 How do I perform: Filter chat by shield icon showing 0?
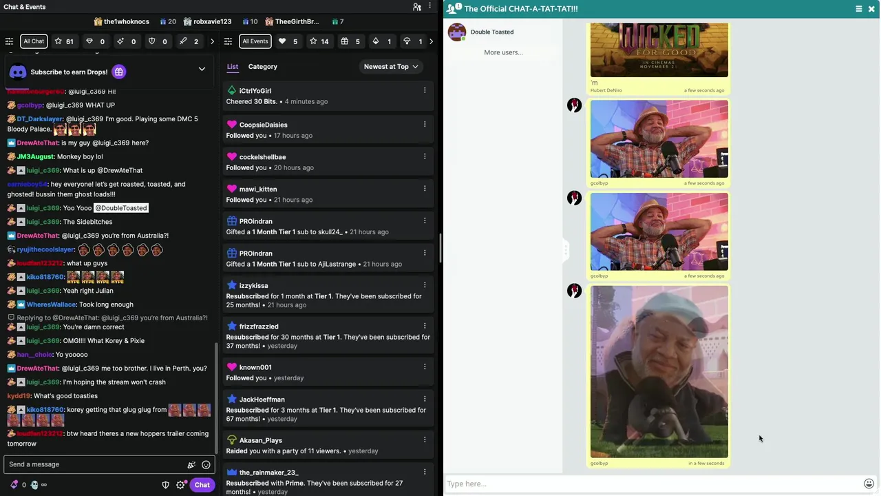(x=158, y=41)
